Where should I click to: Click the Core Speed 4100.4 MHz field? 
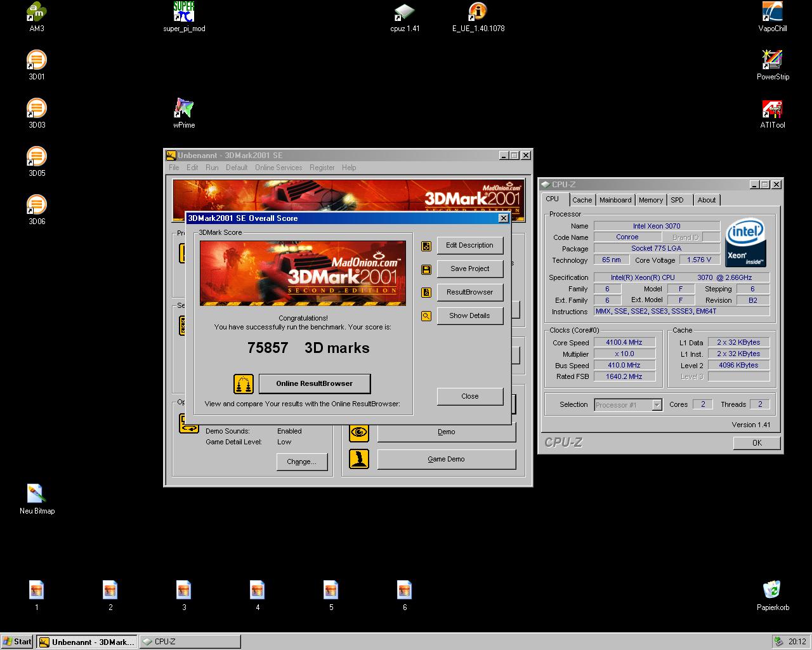coord(624,343)
